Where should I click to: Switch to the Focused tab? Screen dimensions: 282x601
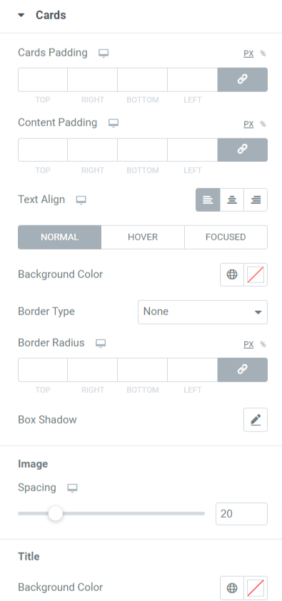226,237
